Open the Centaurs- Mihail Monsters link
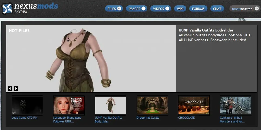This screenshot has height=130, width=261. (x=232, y=120)
